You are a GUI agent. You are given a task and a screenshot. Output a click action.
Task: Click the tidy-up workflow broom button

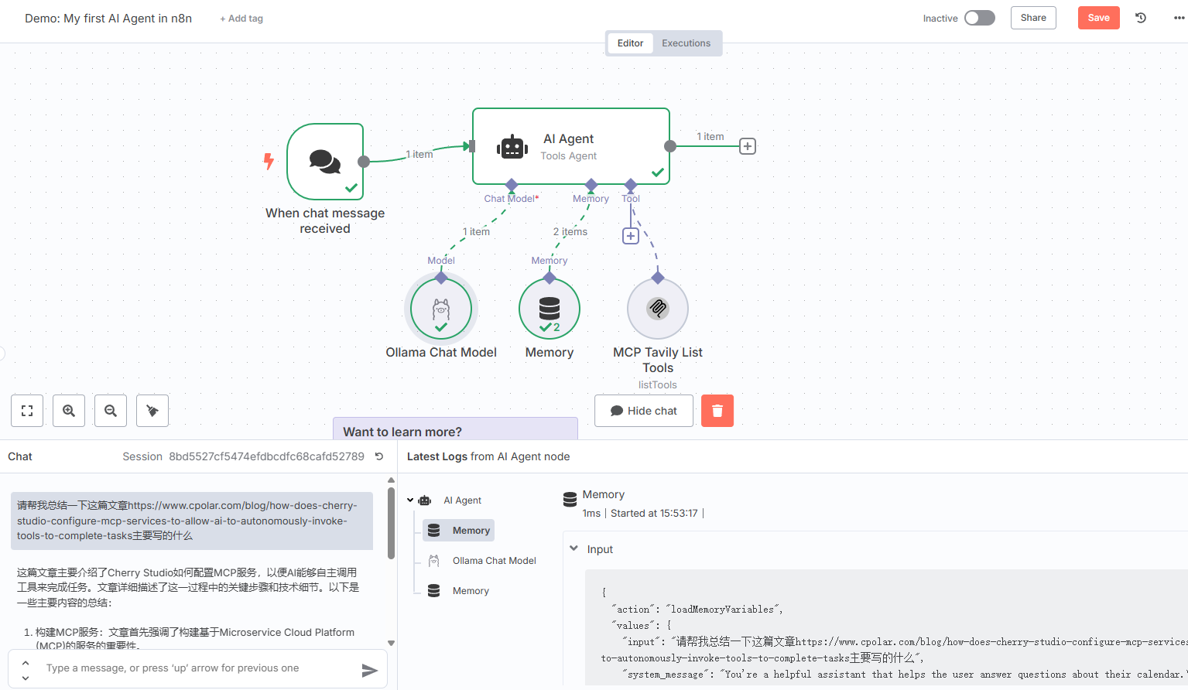click(x=152, y=411)
